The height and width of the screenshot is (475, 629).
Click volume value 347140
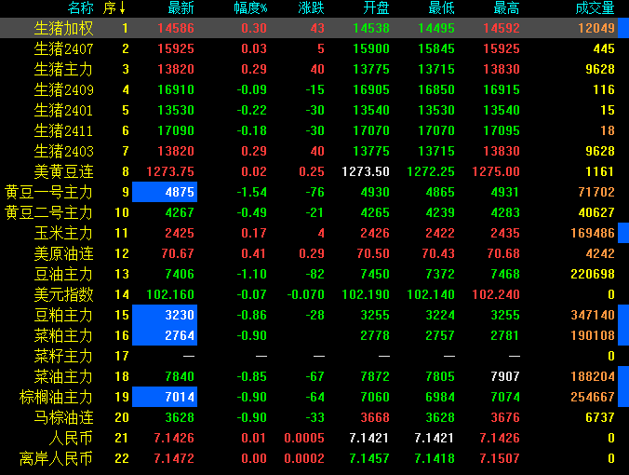click(x=593, y=315)
